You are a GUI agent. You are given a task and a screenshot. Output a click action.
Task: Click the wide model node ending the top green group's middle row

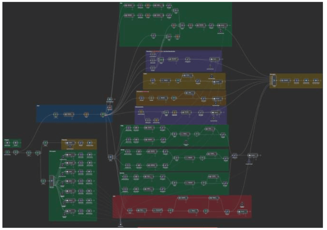click(222, 25)
